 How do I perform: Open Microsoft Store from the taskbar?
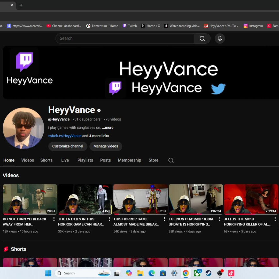[163, 273]
